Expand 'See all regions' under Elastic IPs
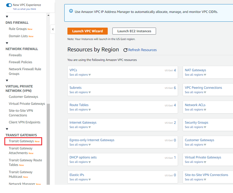Viewport: 233px width, 193px height. [80, 179]
